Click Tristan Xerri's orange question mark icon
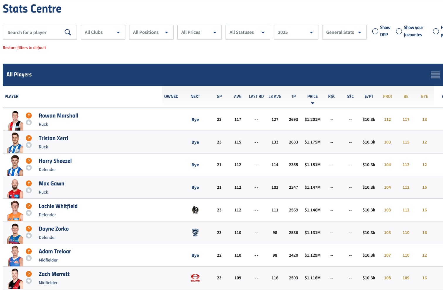 click(29, 138)
